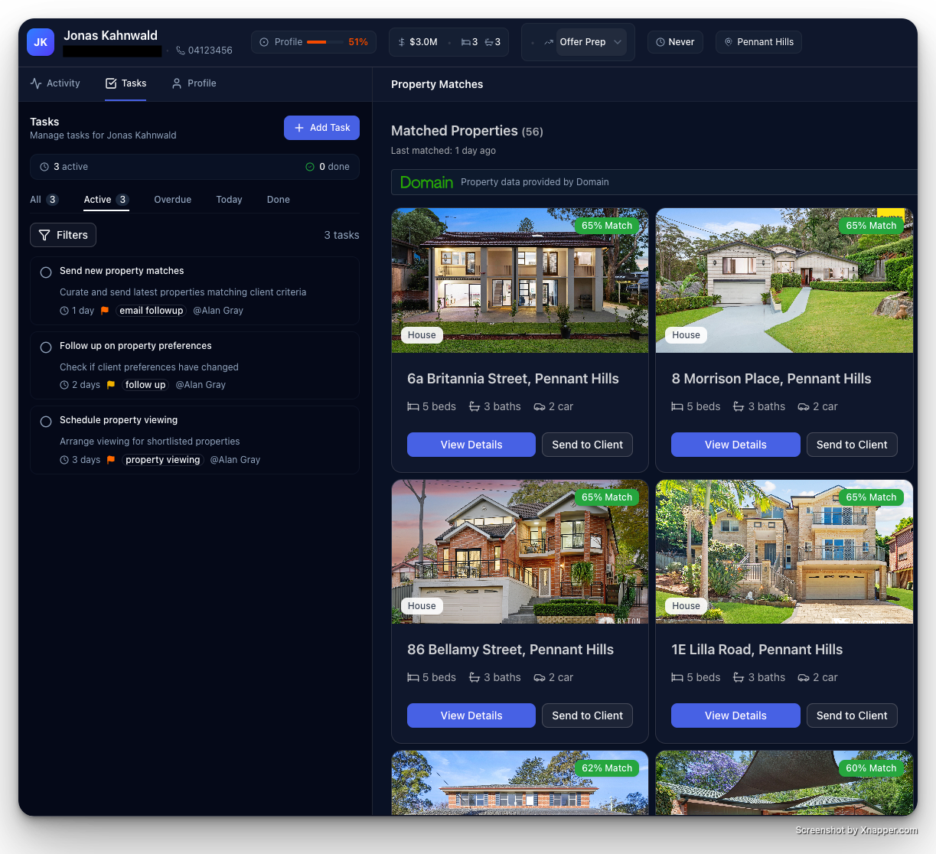Viewport: 936px width, 854px height.
Task: Open the Tasks tab
Action: click(x=126, y=83)
